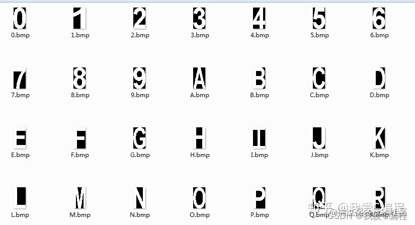Viewport: 415px width, 225px height.
Task: Select the 8.bmp thumbnail image
Action: click(x=79, y=78)
